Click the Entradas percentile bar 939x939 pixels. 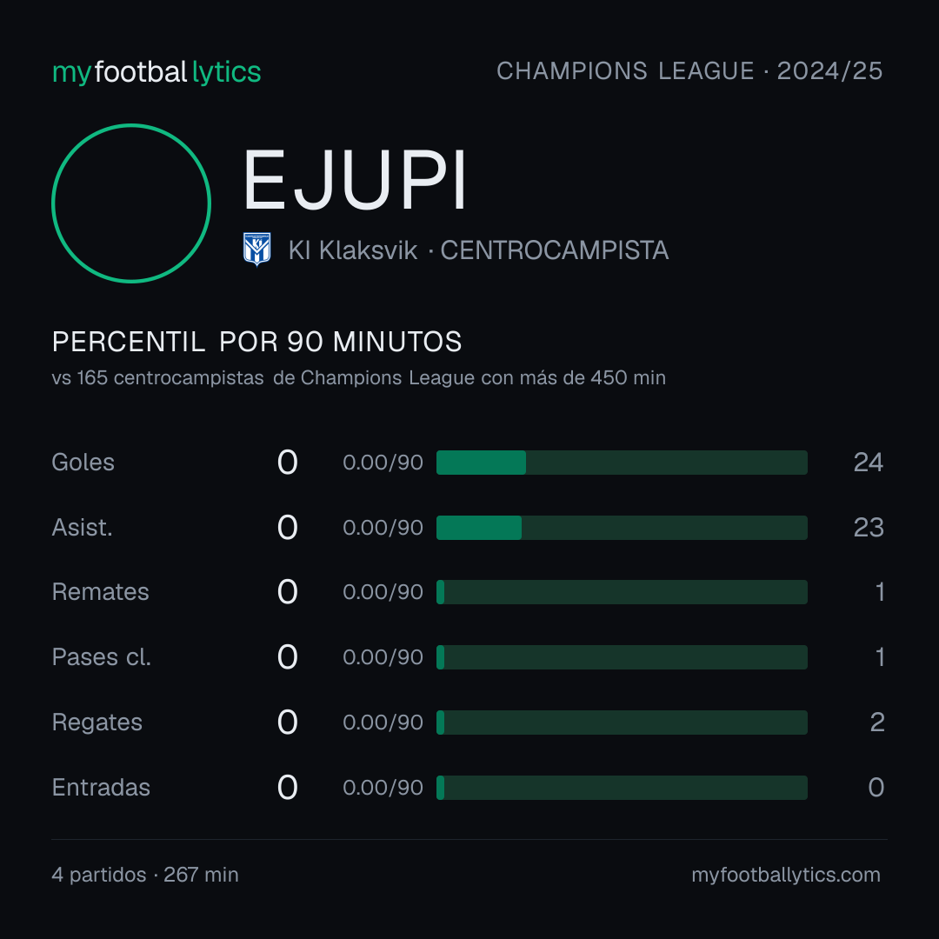pos(622,788)
